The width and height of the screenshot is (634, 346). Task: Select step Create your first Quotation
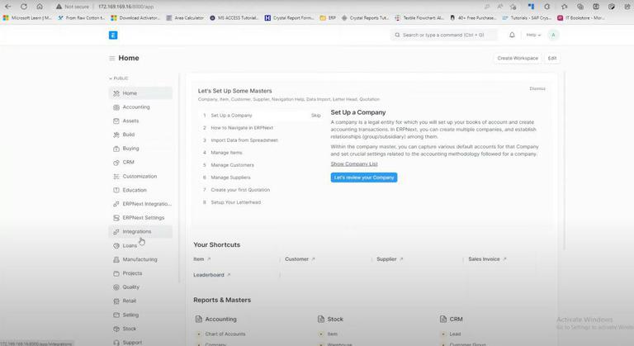240,190
